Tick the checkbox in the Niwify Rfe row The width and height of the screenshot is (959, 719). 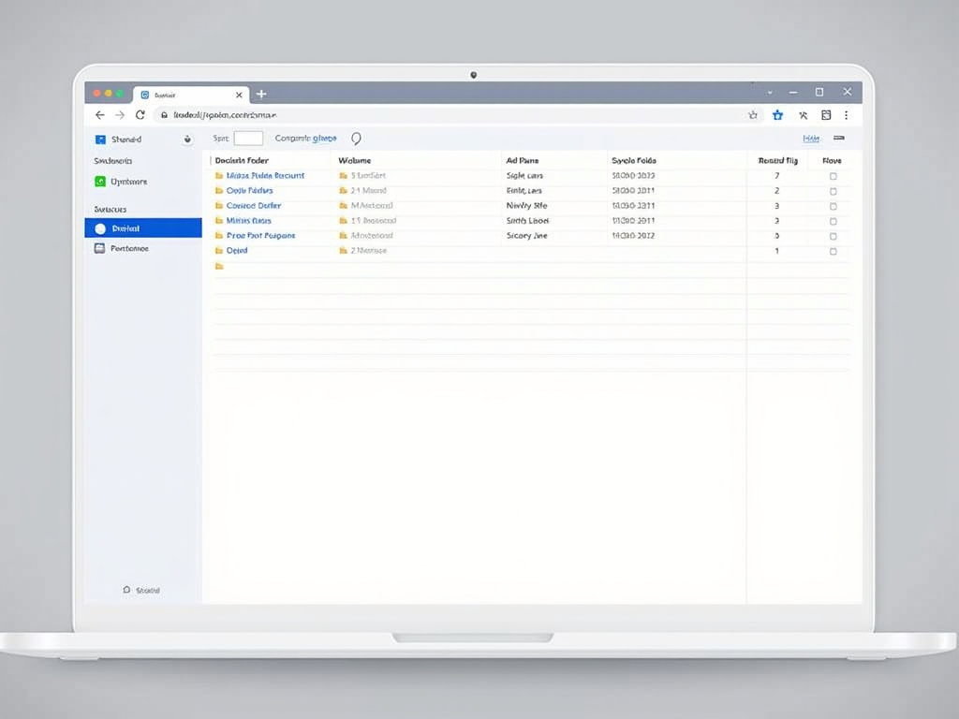click(833, 206)
